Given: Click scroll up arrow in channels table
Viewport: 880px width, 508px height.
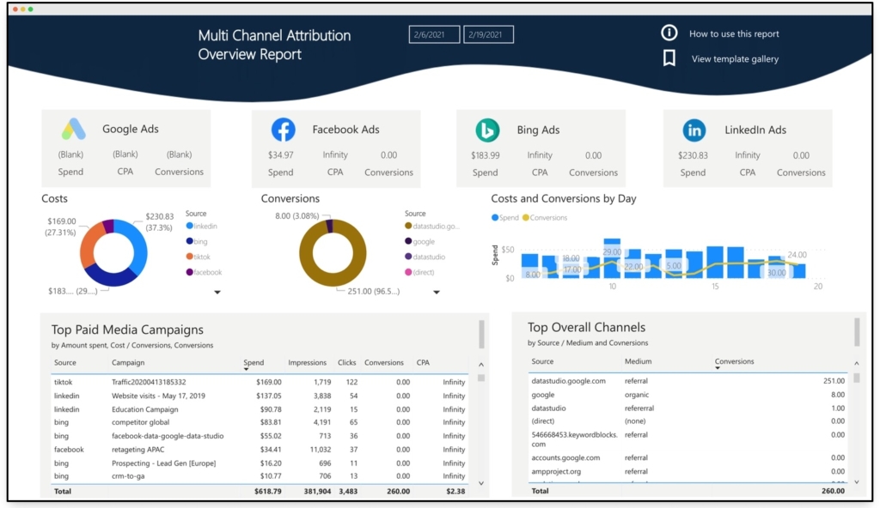Looking at the screenshot, I should point(857,363).
